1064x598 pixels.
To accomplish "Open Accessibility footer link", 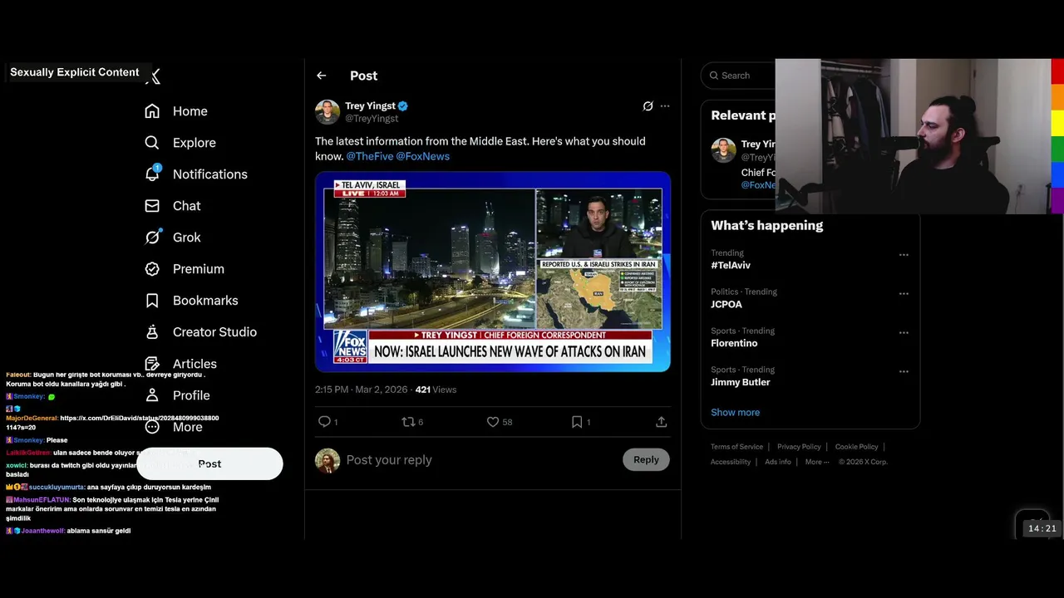I will click(731, 462).
